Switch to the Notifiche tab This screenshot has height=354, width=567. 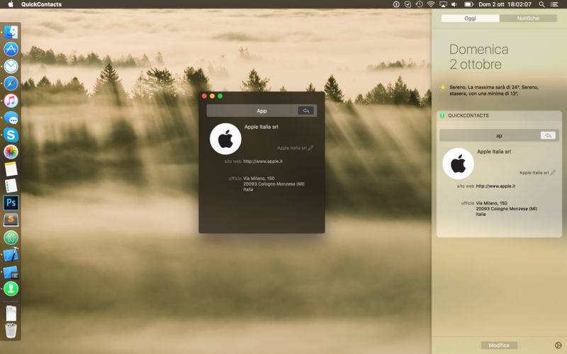point(528,18)
